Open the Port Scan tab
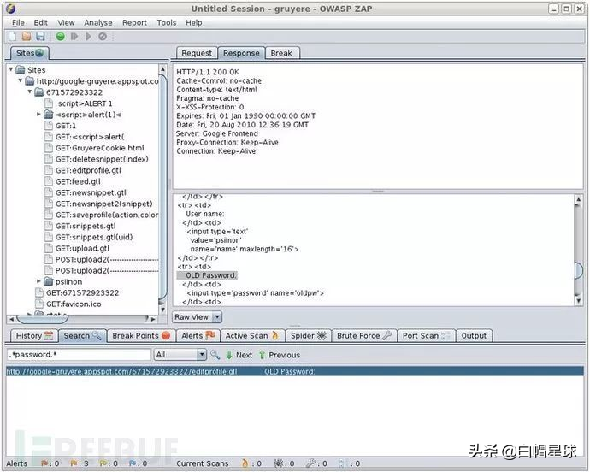Viewport: 590px width, 472px height. (x=427, y=336)
